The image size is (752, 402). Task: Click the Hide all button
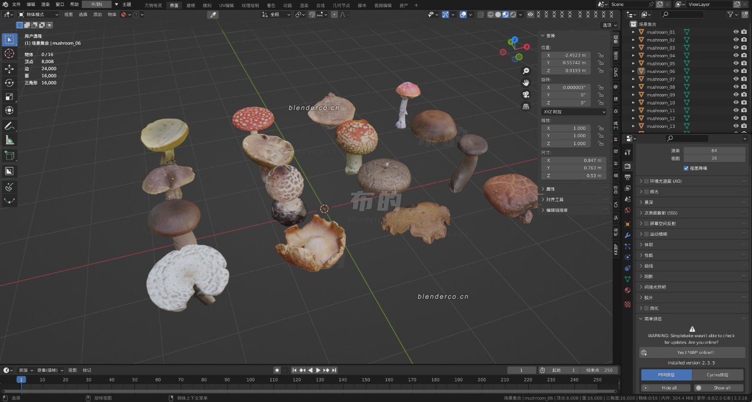(x=666, y=388)
